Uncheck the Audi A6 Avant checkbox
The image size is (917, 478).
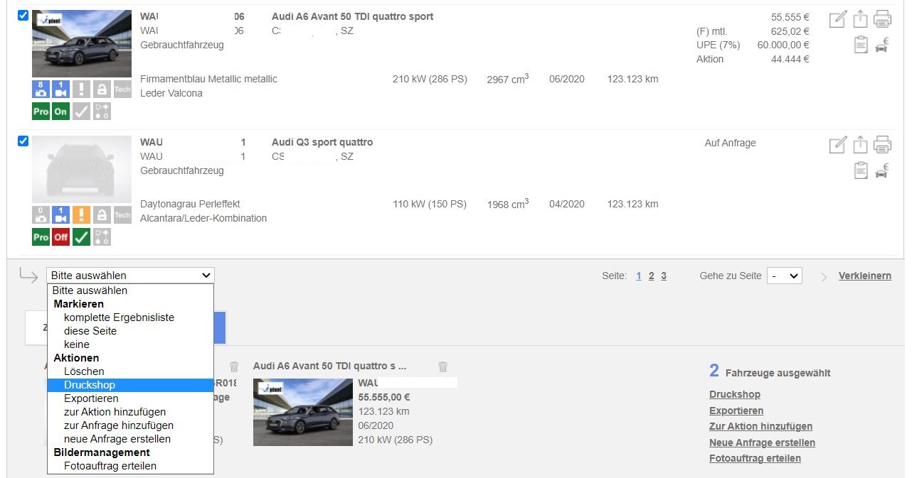click(x=23, y=16)
